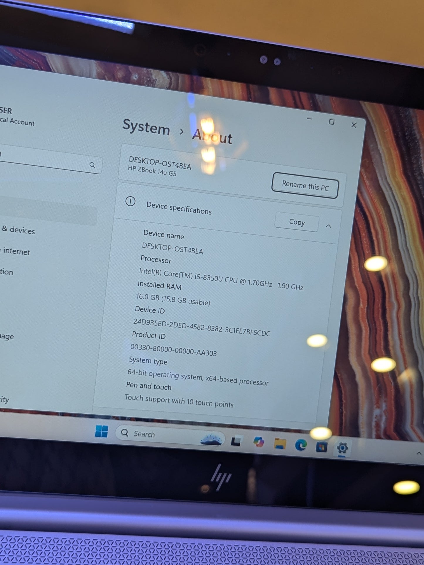Launch Copilot from the taskbar
The width and height of the screenshot is (424, 565).
[259, 442]
